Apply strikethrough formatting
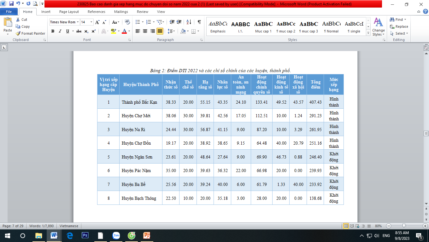 (x=79, y=31)
